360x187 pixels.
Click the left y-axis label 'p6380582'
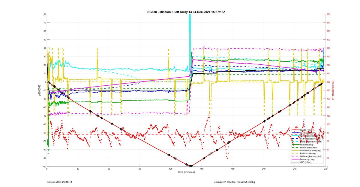[x=40, y=90]
